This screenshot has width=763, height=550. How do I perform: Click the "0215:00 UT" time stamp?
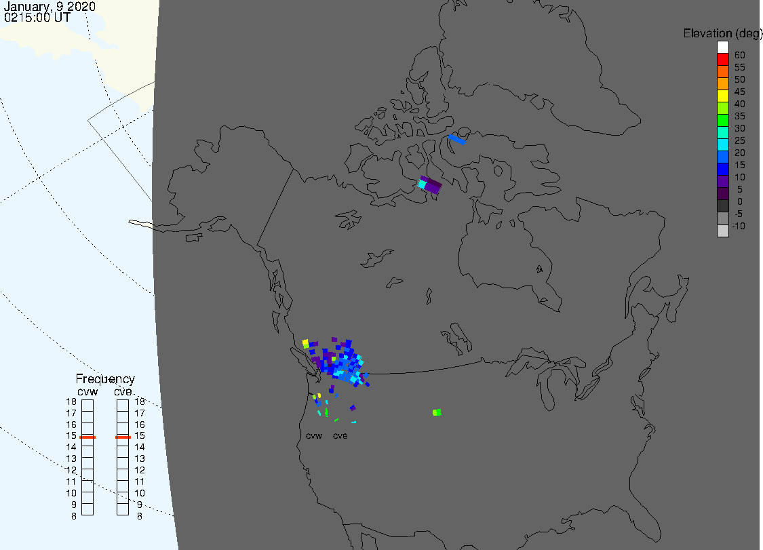click(37, 18)
